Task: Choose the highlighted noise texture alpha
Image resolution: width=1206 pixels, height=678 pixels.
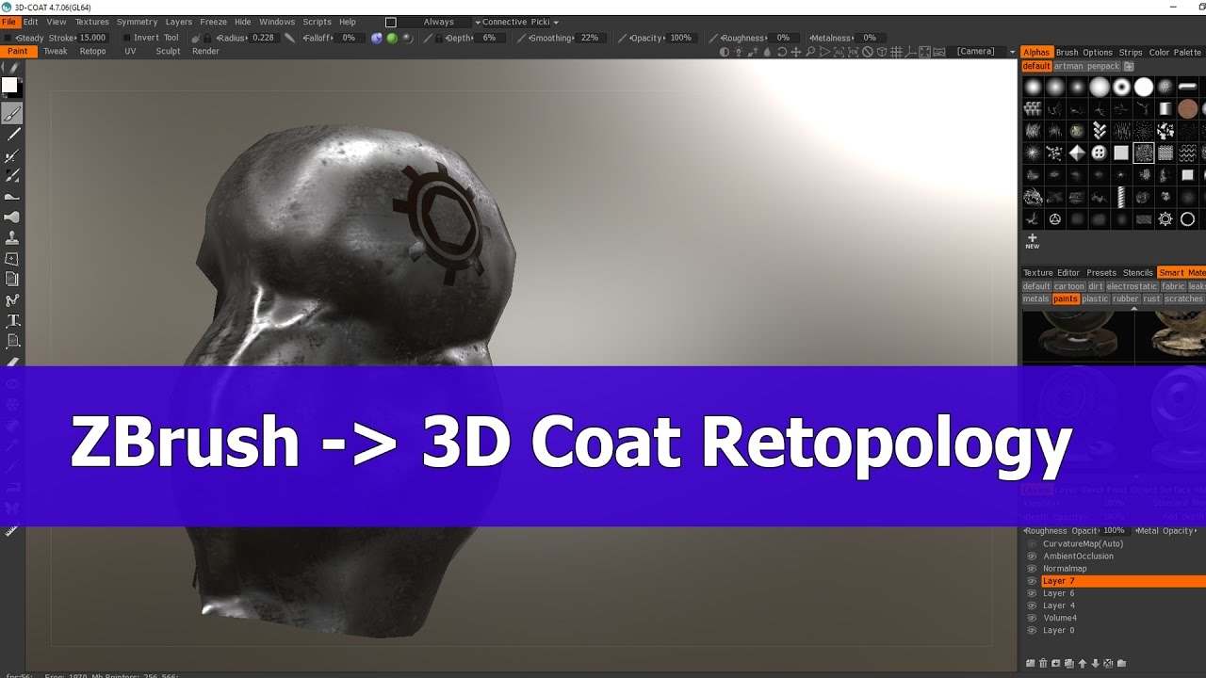Action: [x=1144, y=153]
